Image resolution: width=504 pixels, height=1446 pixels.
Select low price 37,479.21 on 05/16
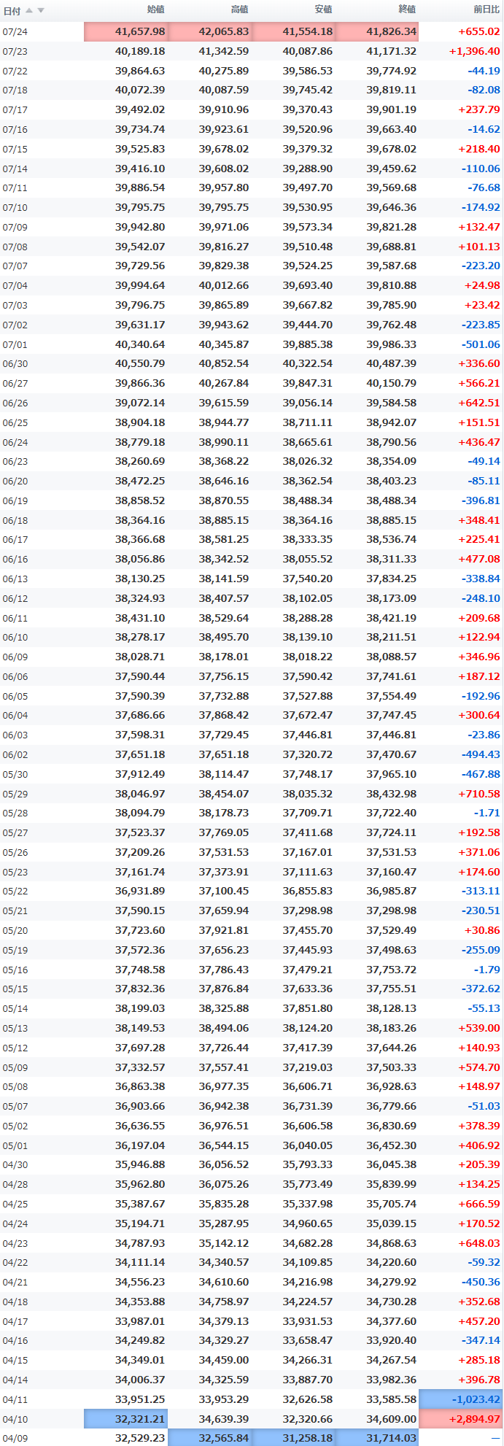pos(308,970)
